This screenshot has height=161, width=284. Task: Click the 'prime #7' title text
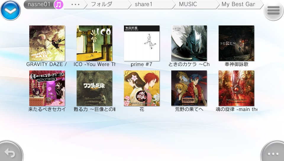pyautogui.click(x=141, y=64)
